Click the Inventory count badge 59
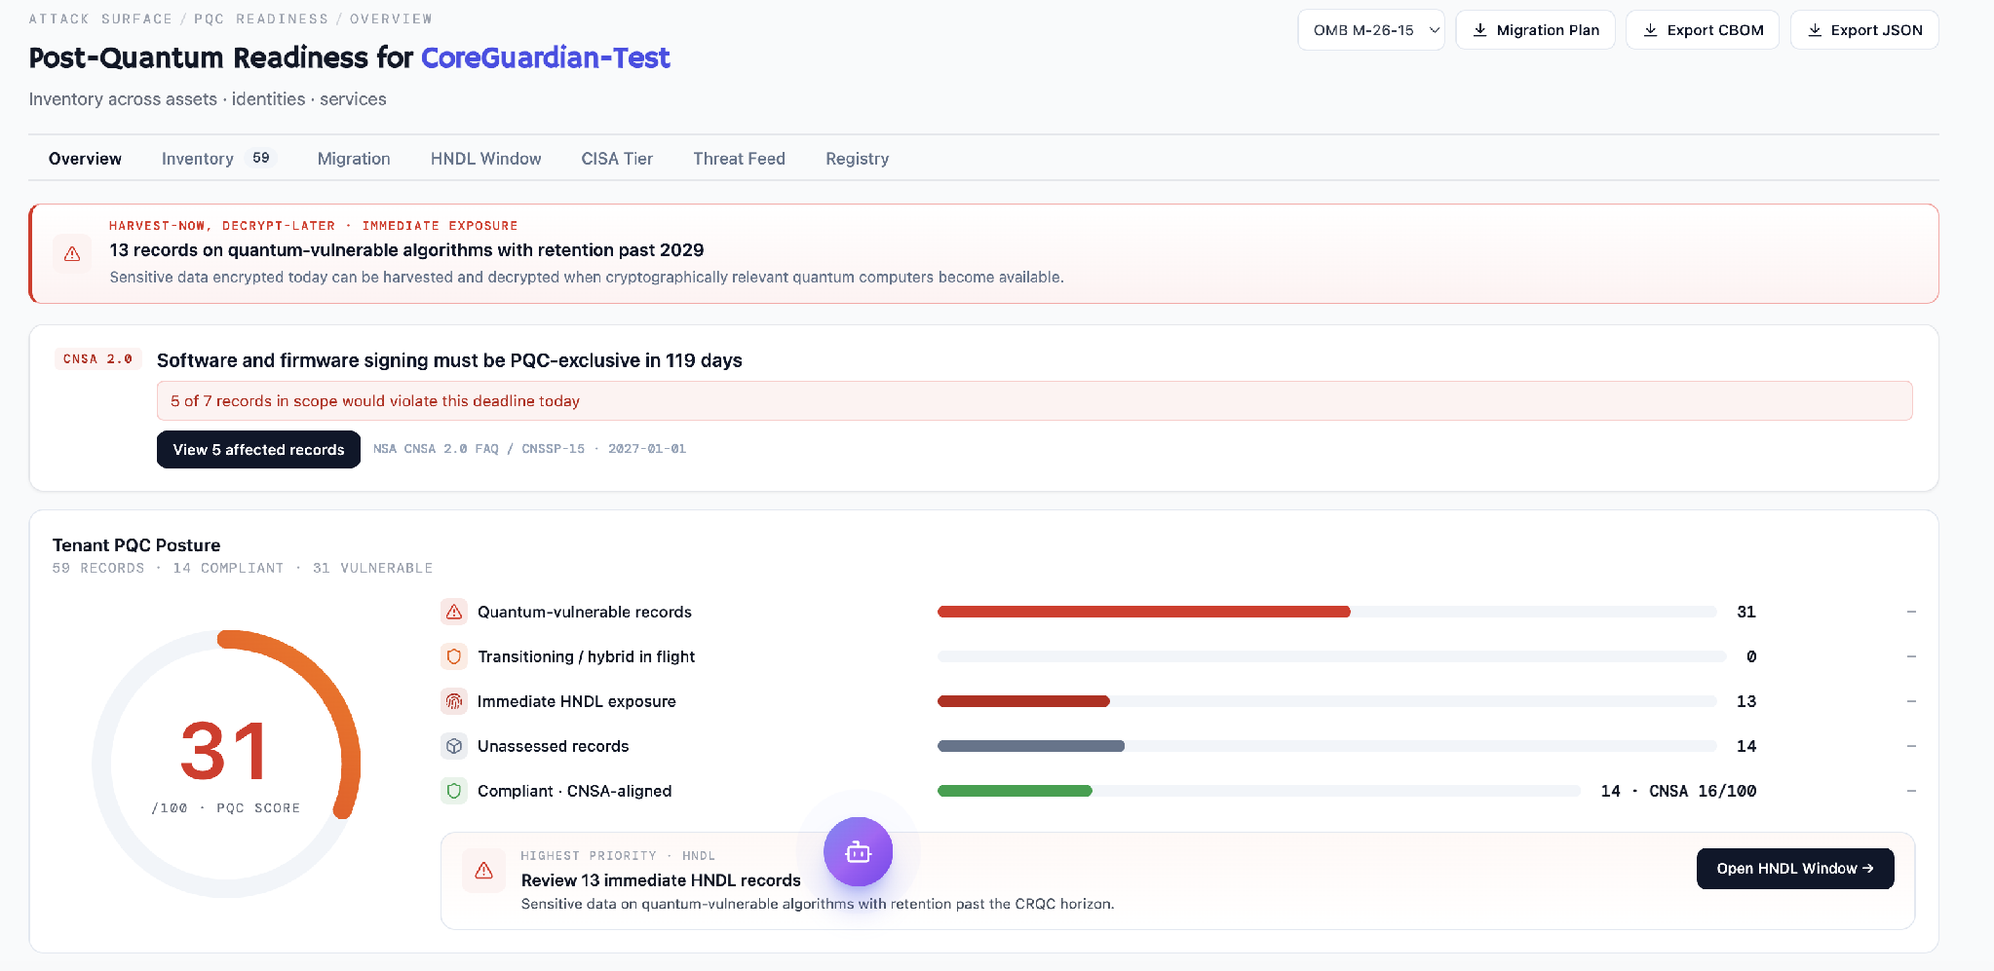The image size is (1994, 971). 260,158
